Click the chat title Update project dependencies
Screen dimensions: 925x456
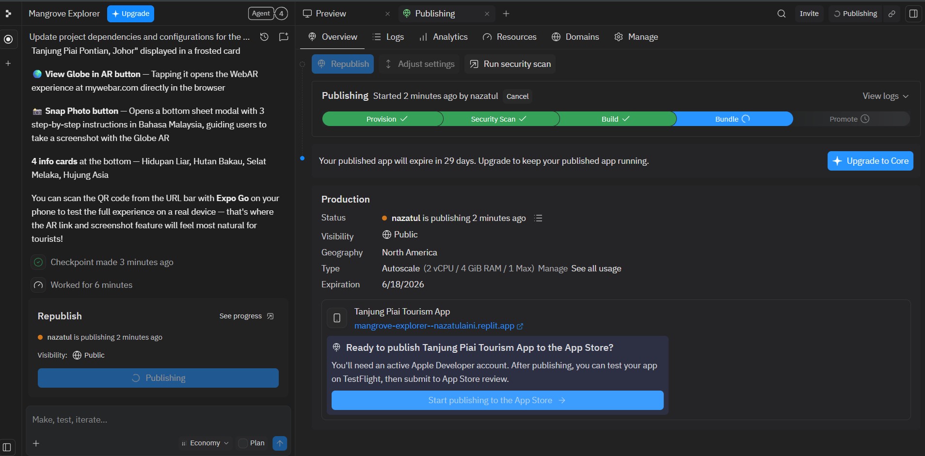[x=140, y=37]
